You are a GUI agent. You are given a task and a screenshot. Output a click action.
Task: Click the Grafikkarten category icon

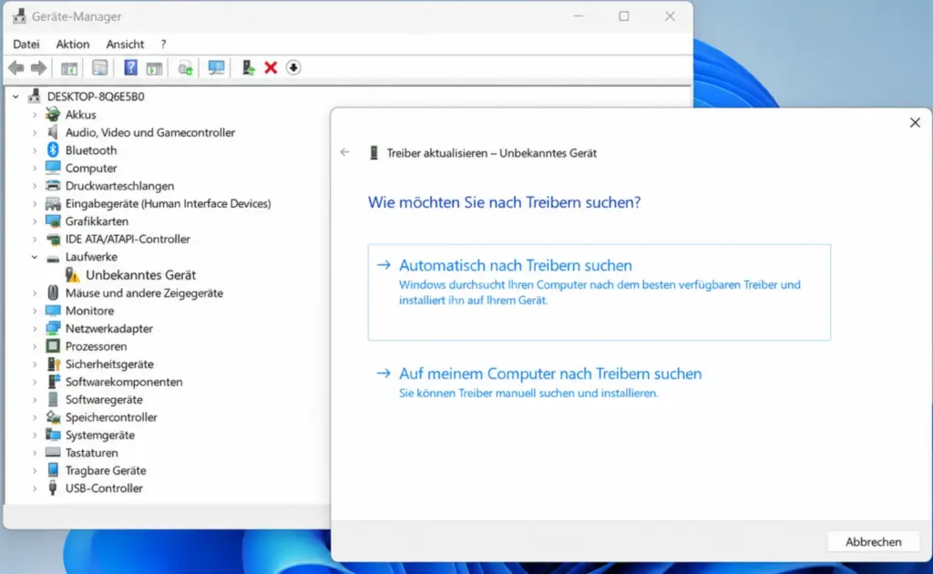coord(53,221)
